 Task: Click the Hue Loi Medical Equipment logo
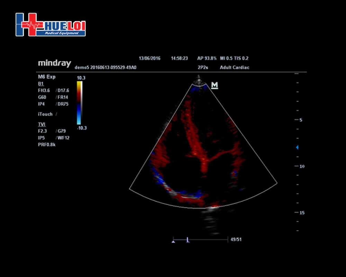[51, 25]
